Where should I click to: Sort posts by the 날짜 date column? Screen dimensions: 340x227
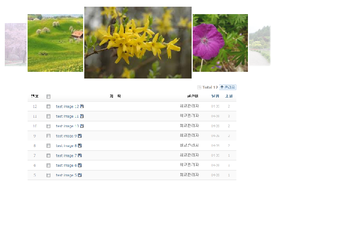coord(215,96)
